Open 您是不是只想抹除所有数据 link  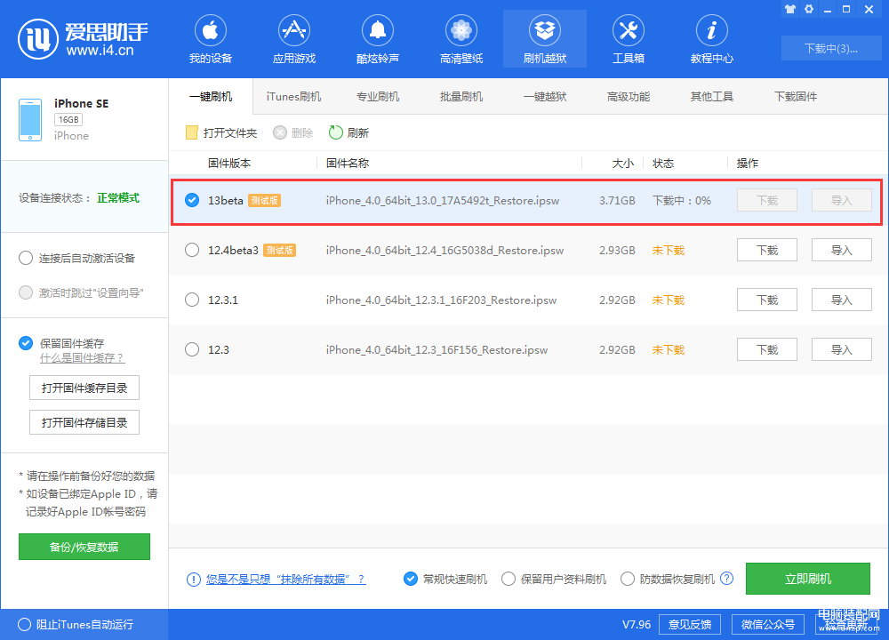click(x=285, y=580)
